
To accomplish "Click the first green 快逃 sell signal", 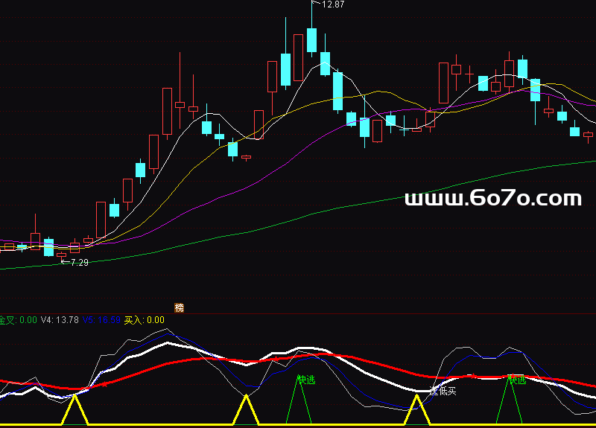I will pos(306,380).
